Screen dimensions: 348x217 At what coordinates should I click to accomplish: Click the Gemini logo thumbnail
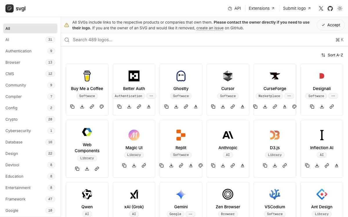click(x=181, y=194)
